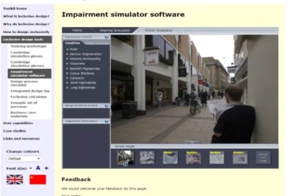Click the Impairment Controls help icon
This screenshot has width=288, height=196.
click(x=107, y=37)
